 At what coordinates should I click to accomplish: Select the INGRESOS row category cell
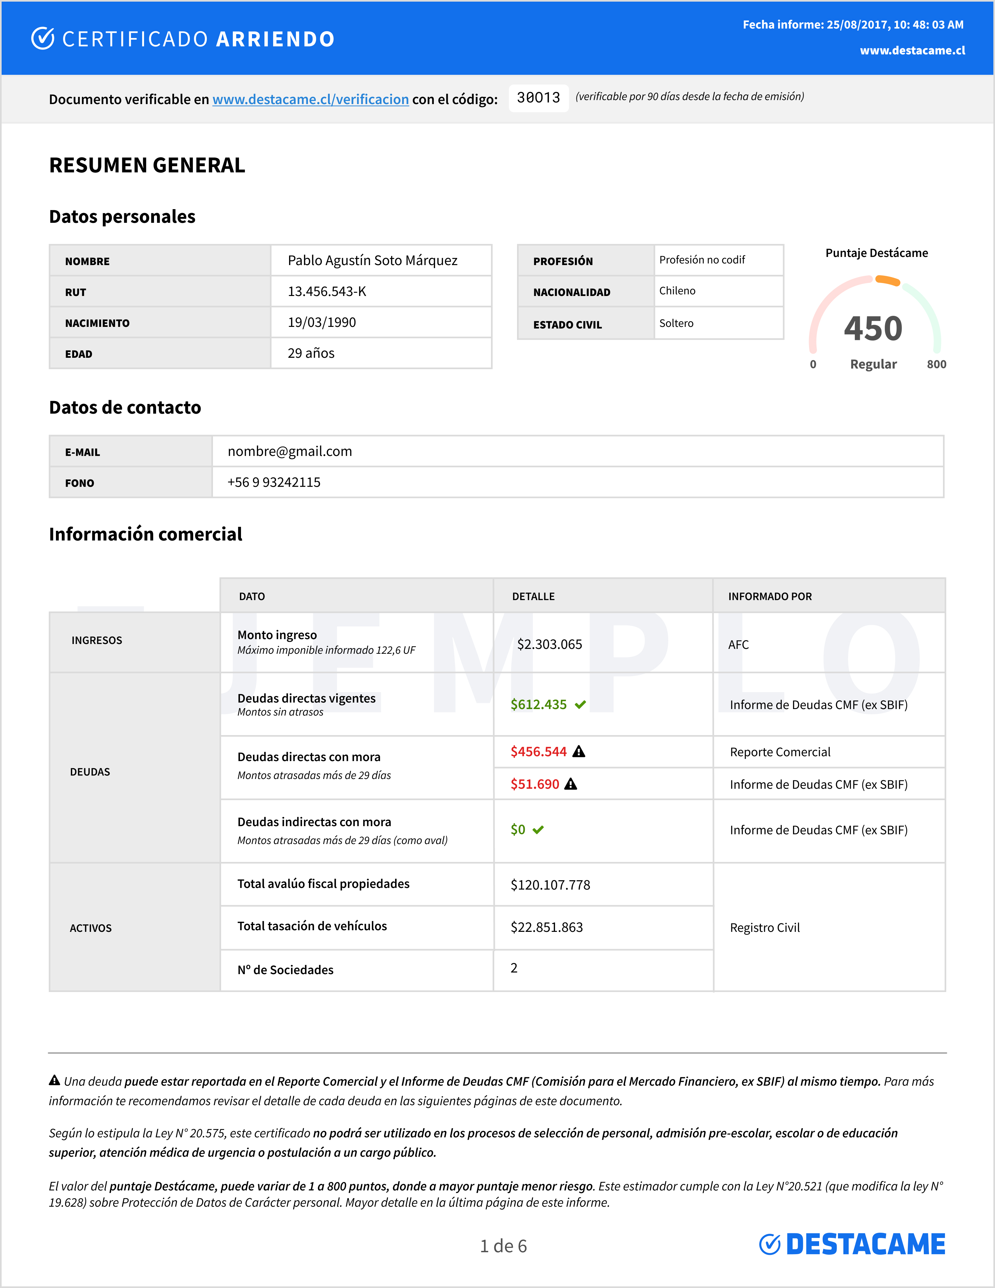97,640
